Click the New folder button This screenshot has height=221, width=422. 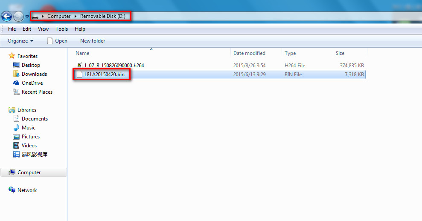point(93,41)
